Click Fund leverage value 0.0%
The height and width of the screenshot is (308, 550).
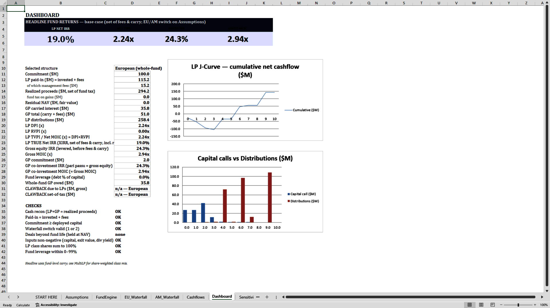pos(132,177)
